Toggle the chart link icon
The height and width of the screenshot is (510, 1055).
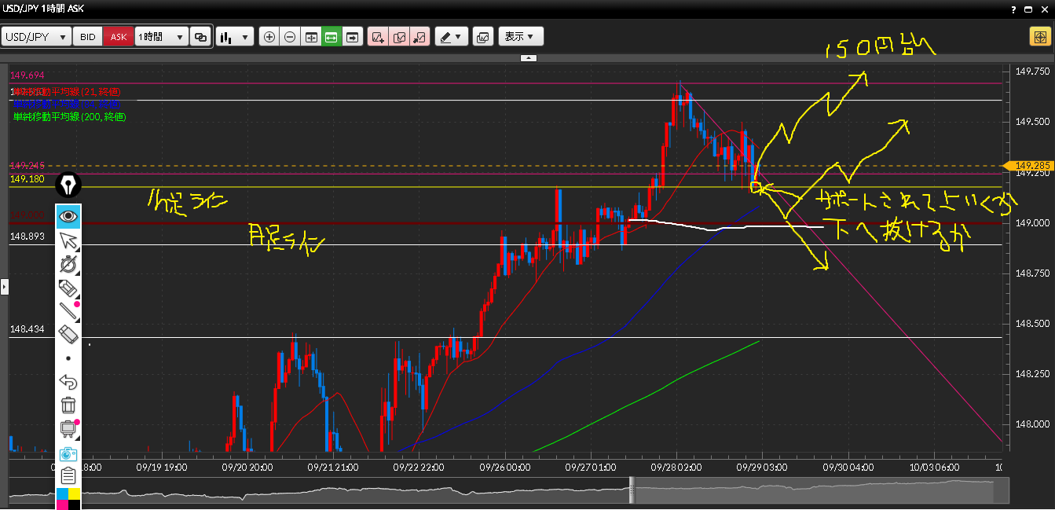200,37
